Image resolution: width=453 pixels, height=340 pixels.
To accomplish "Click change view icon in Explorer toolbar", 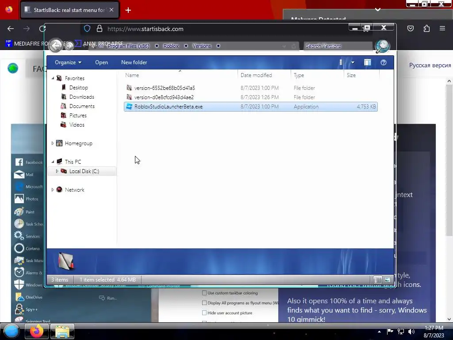I will [341, 62].
